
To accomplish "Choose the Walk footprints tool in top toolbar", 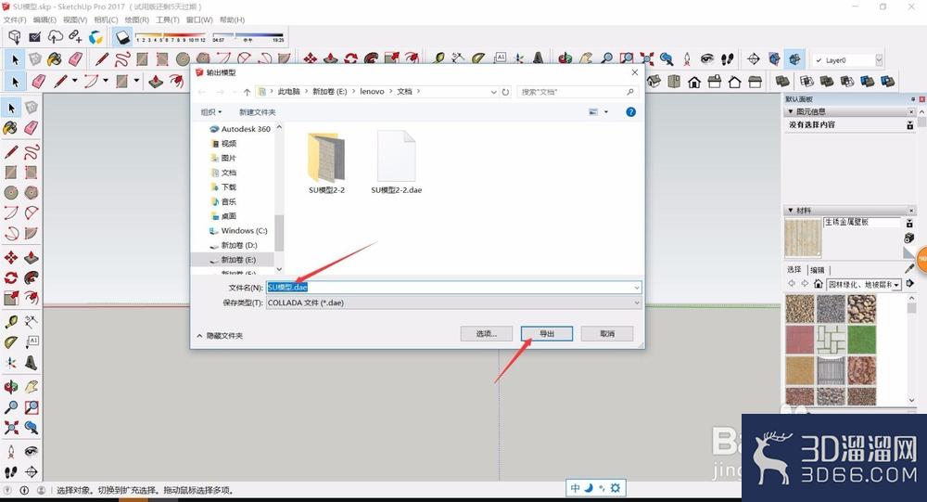I will pos(727,58).
